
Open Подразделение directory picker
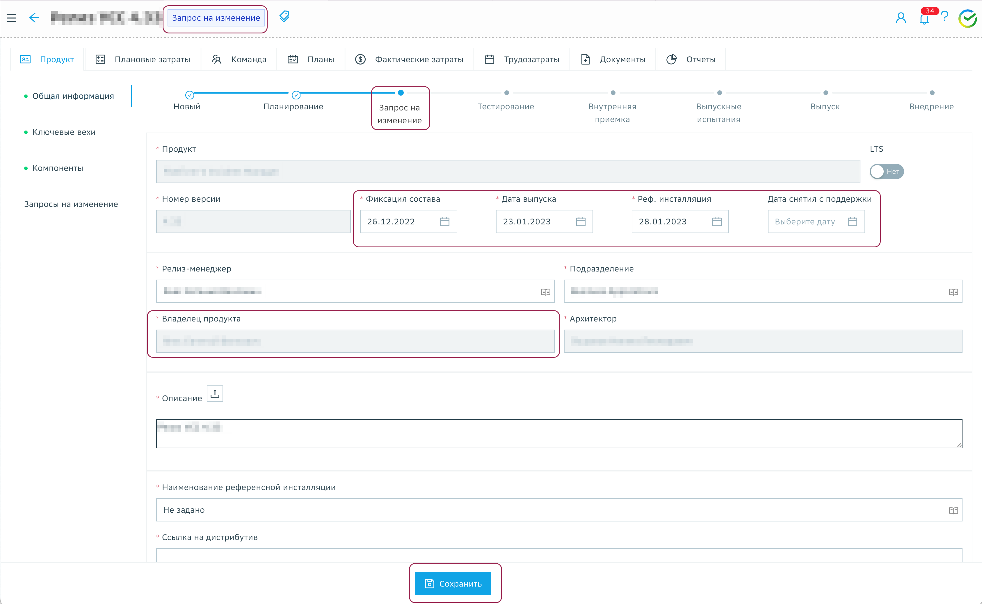pos(953,292)
